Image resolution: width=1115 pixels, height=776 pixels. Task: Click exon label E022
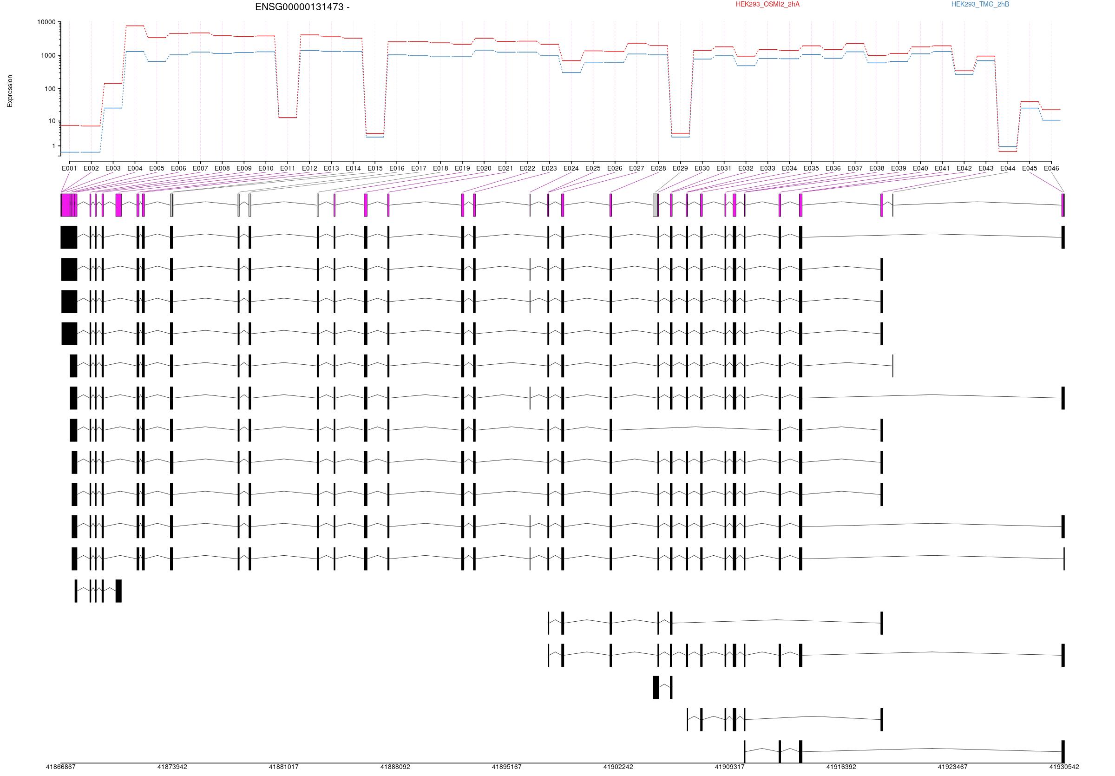pos(527,169)
